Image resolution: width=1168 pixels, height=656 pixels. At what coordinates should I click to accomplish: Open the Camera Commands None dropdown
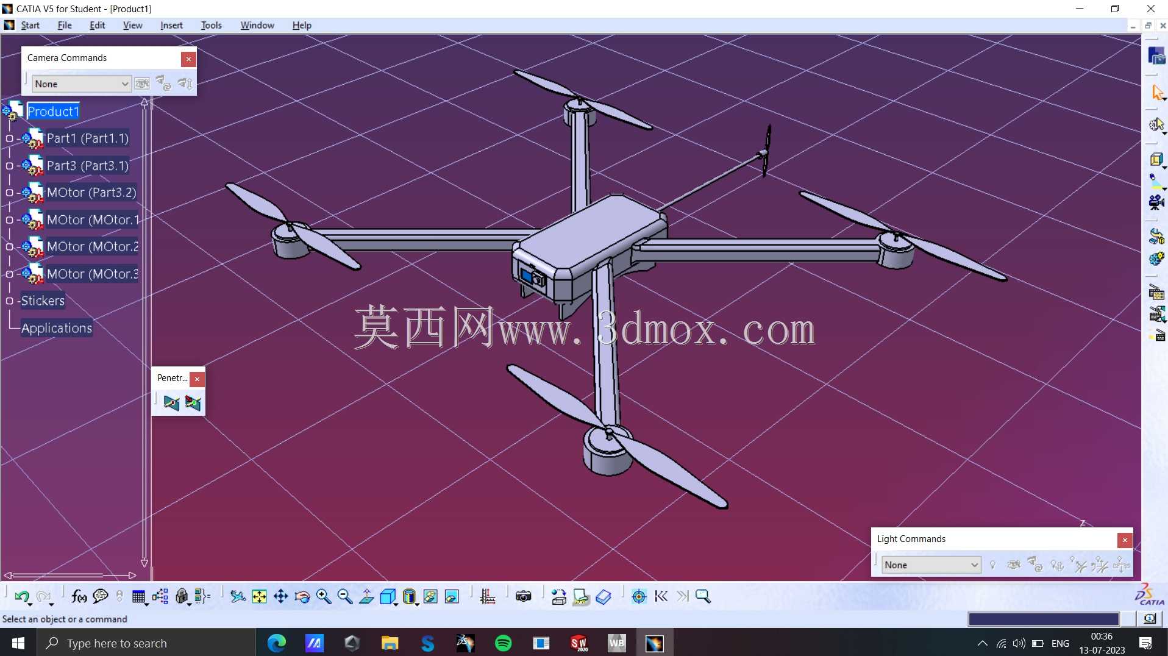pyautogui.click(x=81, y=84)
